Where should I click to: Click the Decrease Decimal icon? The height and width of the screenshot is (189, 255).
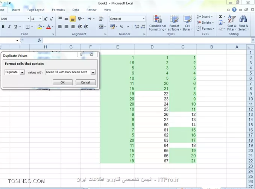(x=143, y=26)
